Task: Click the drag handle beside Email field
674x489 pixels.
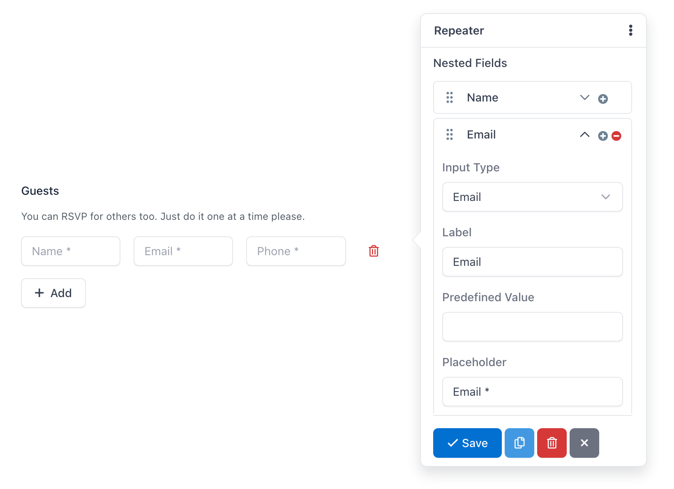Action: [x=450, y=134]
